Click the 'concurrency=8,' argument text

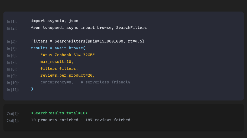click(57, 82)
